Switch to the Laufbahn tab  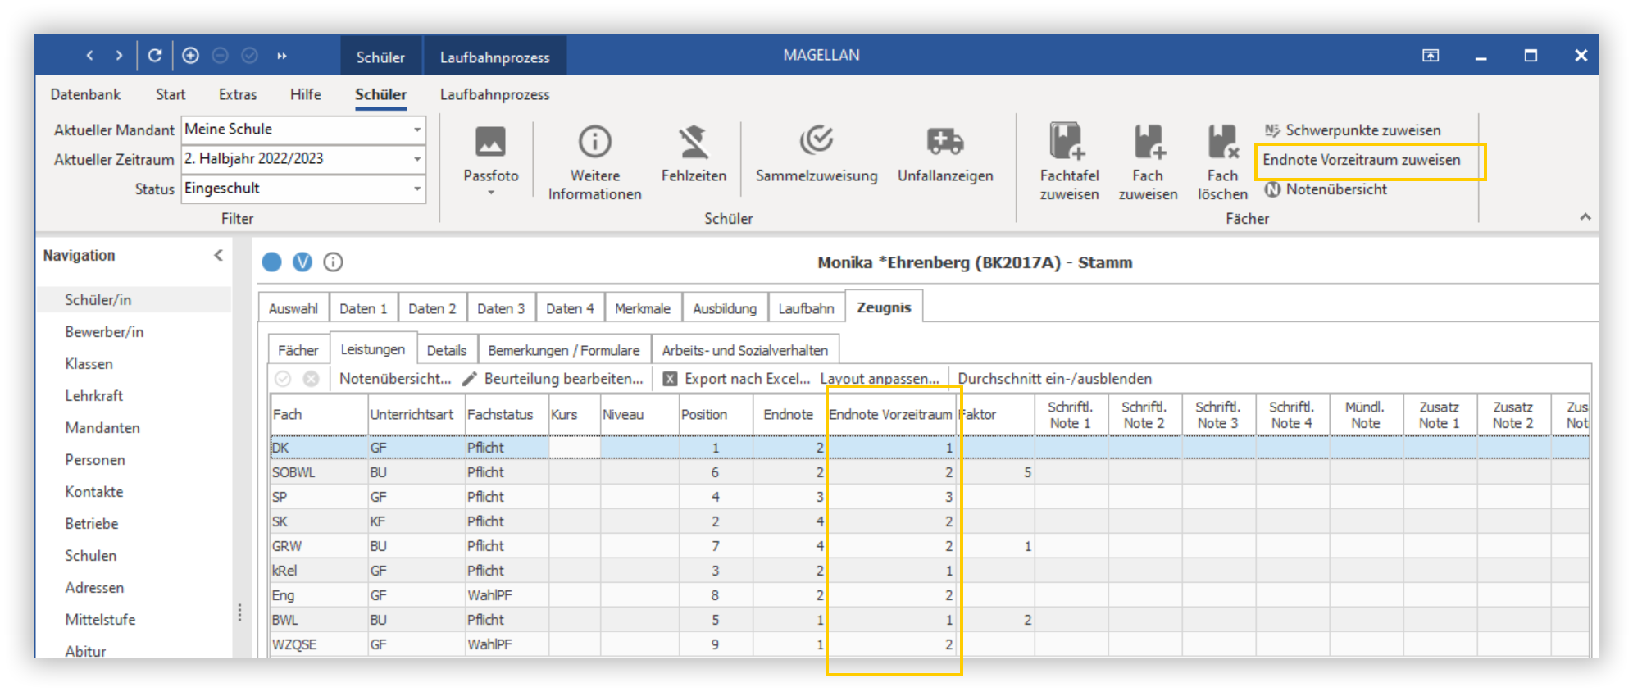pyautogui.click(x=806, y=308)
